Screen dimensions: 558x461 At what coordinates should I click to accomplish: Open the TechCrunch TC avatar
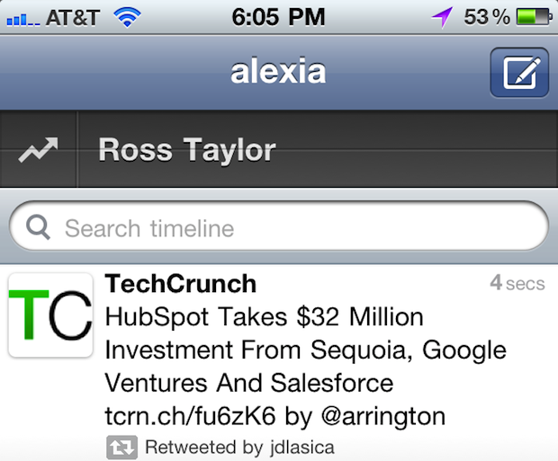click(x=50, y=315)
